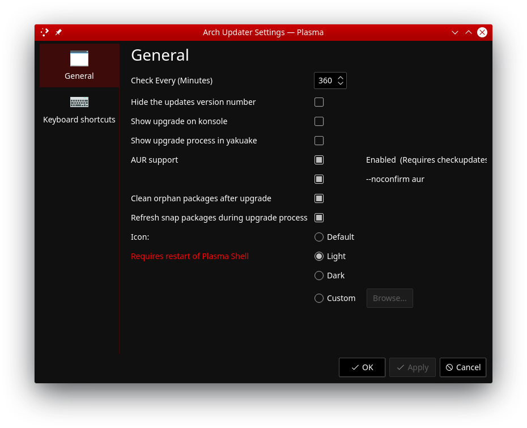
Task: Open the window menu icon in title bar
Action: click(x=45, y=32)
